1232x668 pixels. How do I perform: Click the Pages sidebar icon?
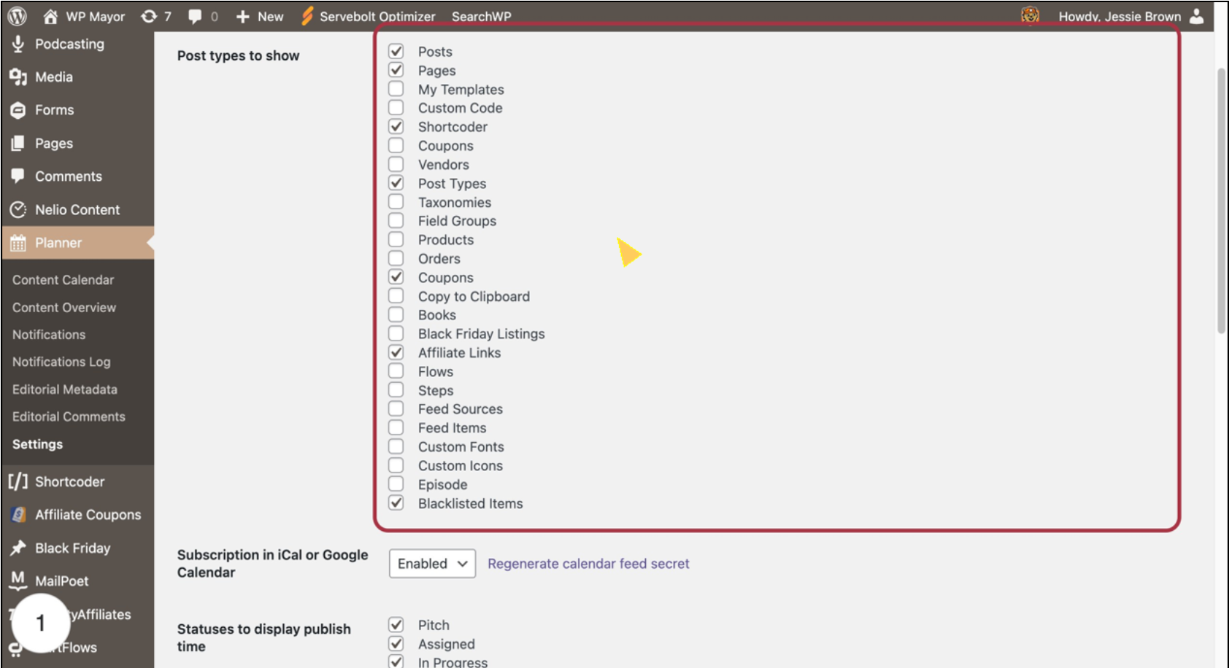point(18,143)
